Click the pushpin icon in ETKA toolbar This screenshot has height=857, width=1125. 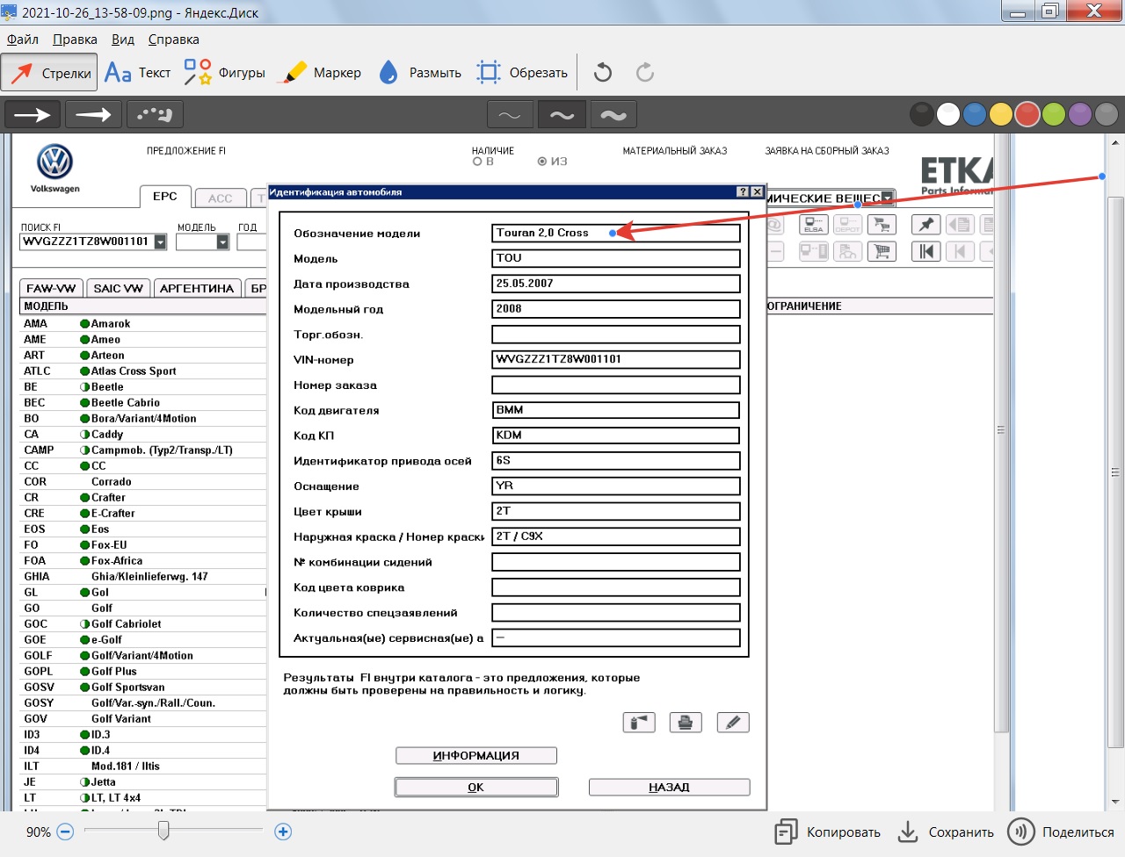click(925, 225)
